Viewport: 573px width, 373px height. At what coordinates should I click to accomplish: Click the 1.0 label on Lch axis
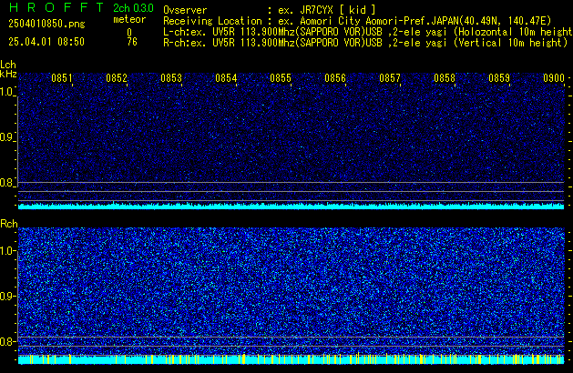[x=6, y=92]
